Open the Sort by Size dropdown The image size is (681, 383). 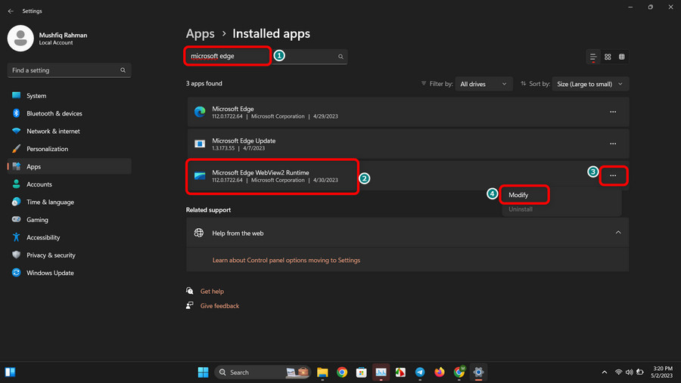590,84
